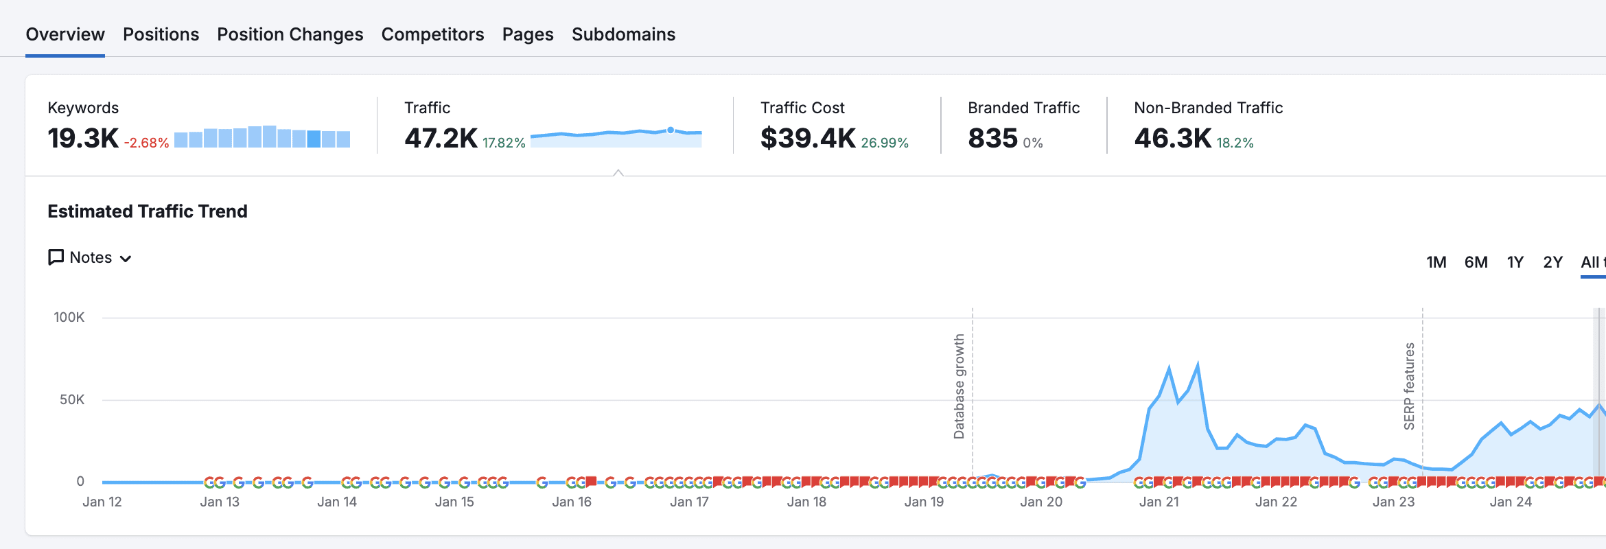
Task: Click the Notes speech bubble icon
Action: 56,257
